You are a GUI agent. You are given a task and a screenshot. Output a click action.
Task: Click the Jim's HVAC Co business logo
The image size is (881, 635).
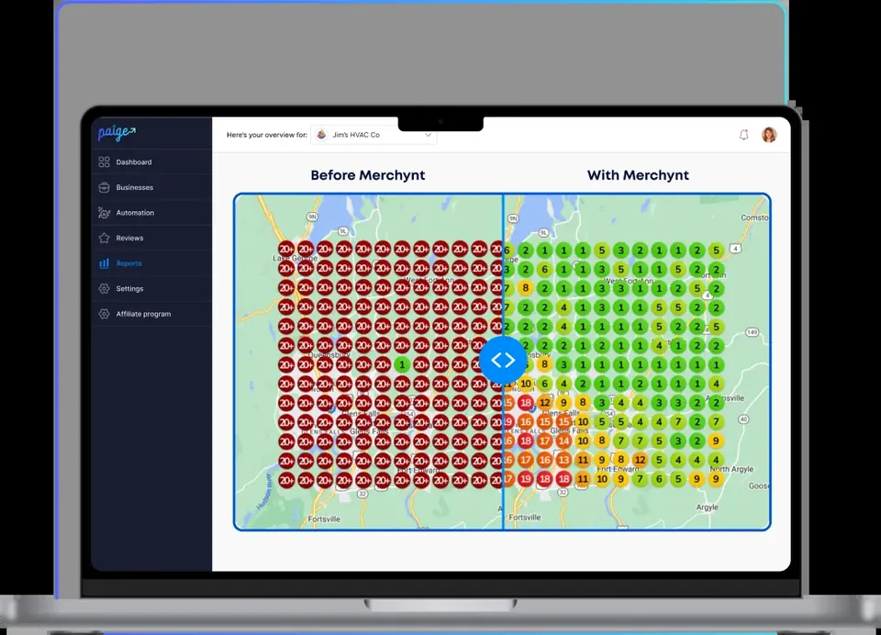[321, 135]
